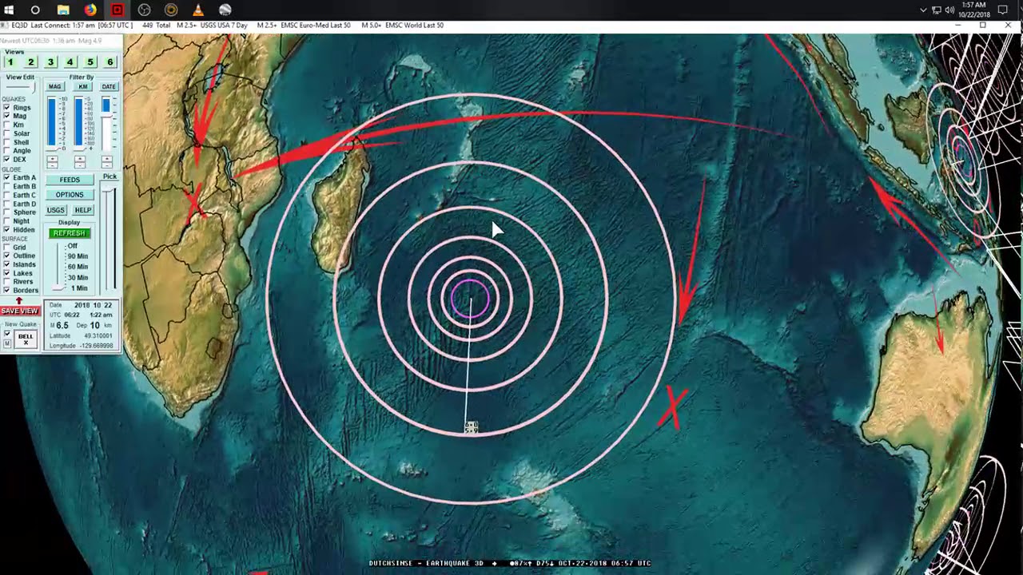Open the Action Center notifications icon

click(x=1003, y=10)
